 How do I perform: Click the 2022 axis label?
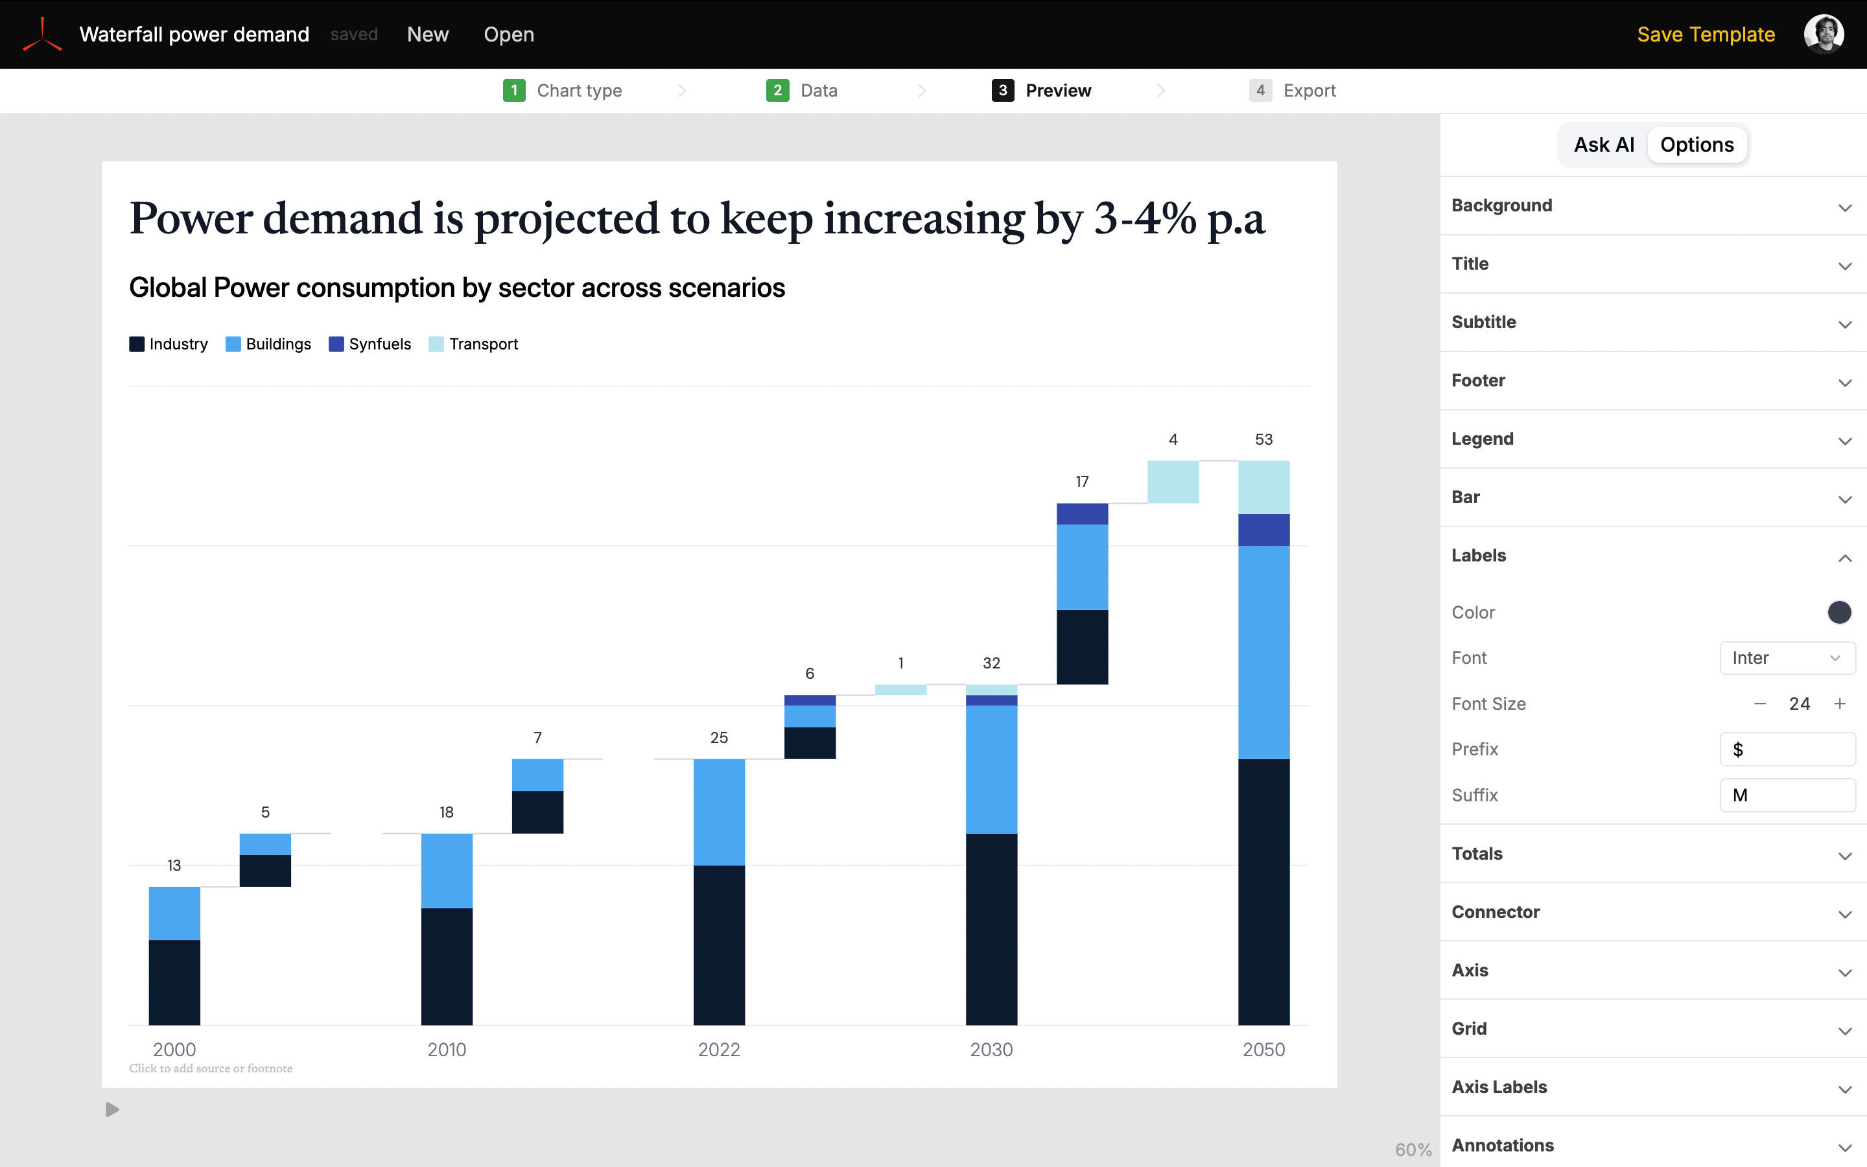pos(719,1050)
